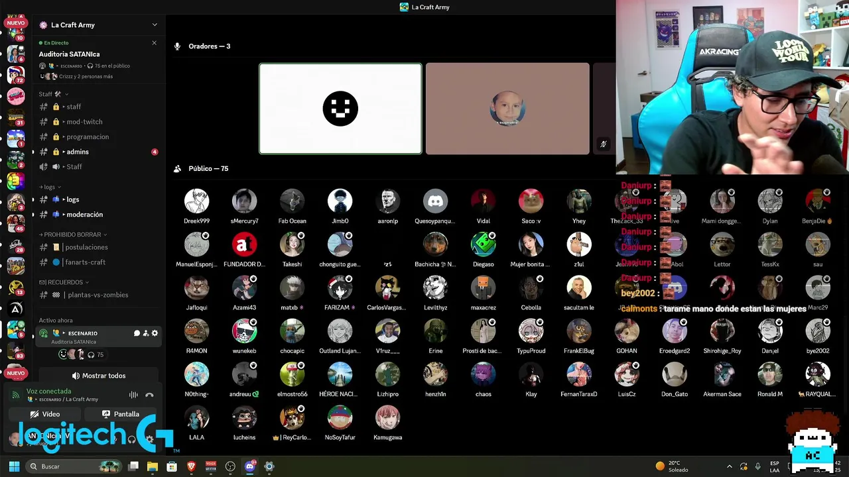This screenshot has width=849, height=477.
Task: Open the fanarts-craft channel
Action: pos(98,262)
